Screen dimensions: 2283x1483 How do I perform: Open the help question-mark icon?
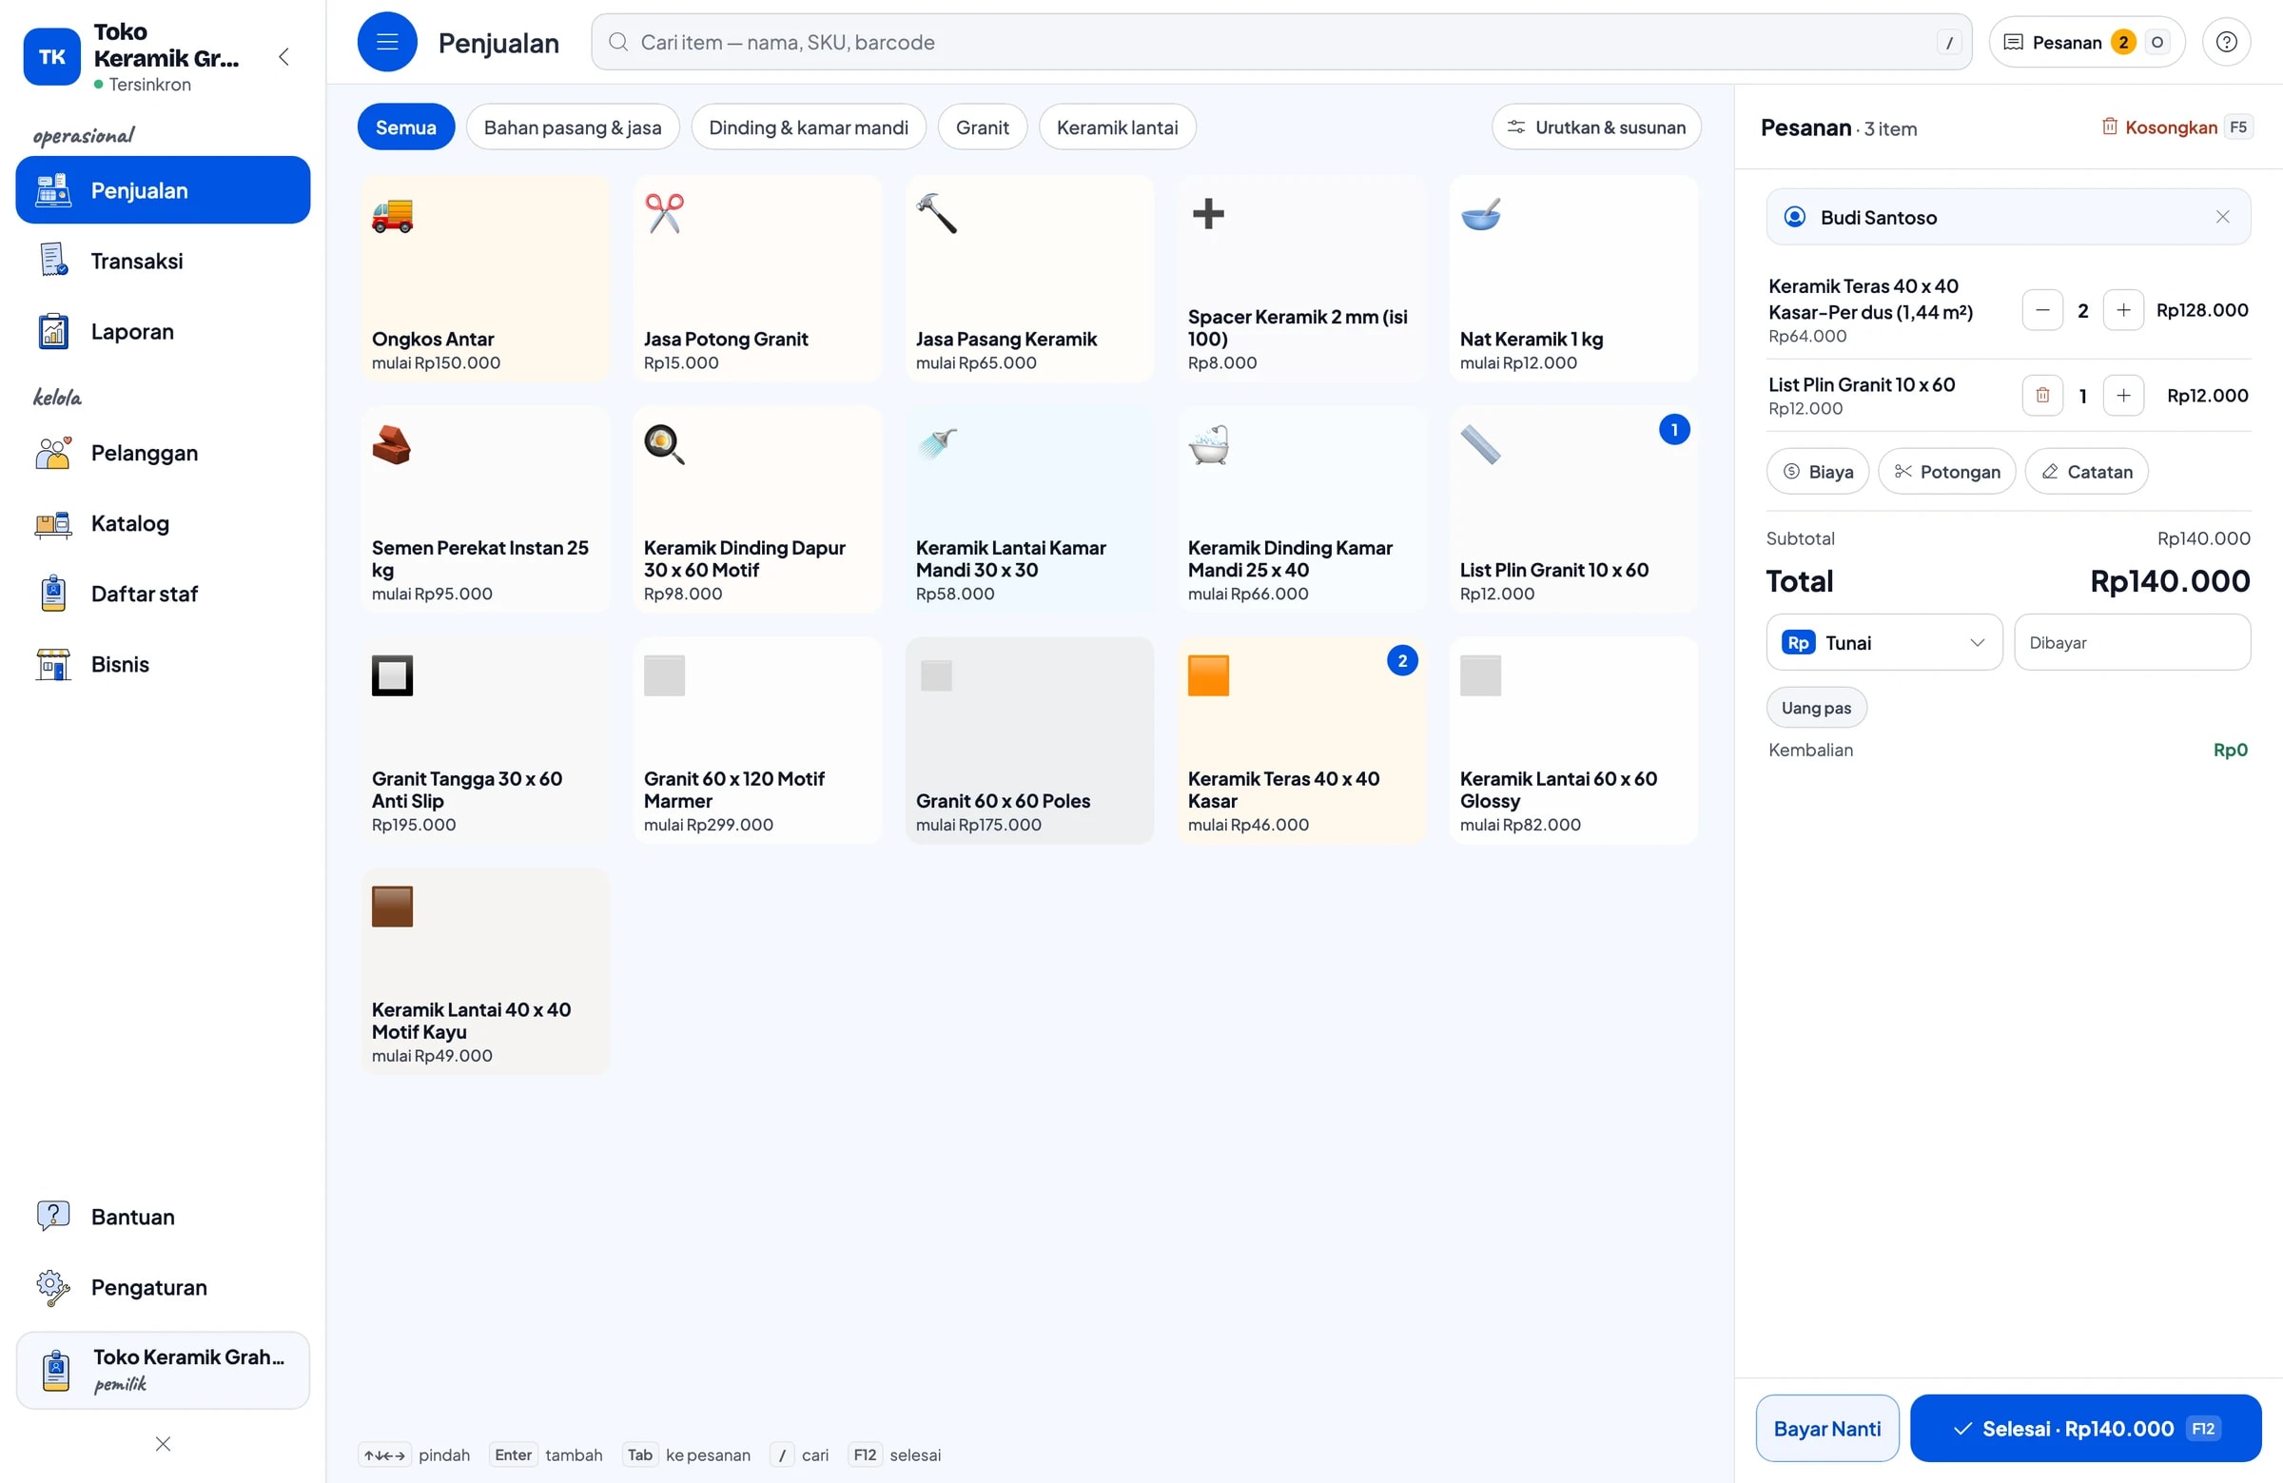(2227, 42)
